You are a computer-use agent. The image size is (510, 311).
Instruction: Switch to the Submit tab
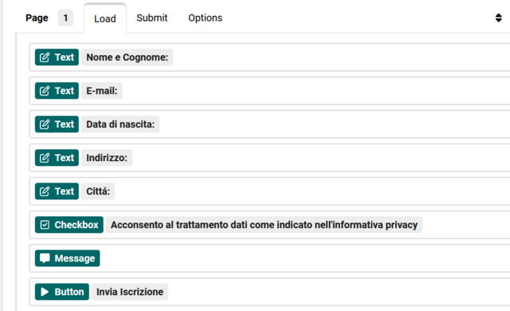[152, 18]
